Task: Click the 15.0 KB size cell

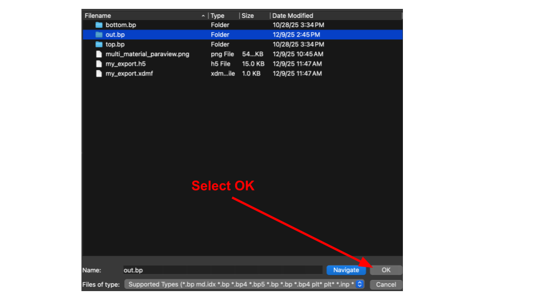Action: pyautogui.click(x=253, y=63)
